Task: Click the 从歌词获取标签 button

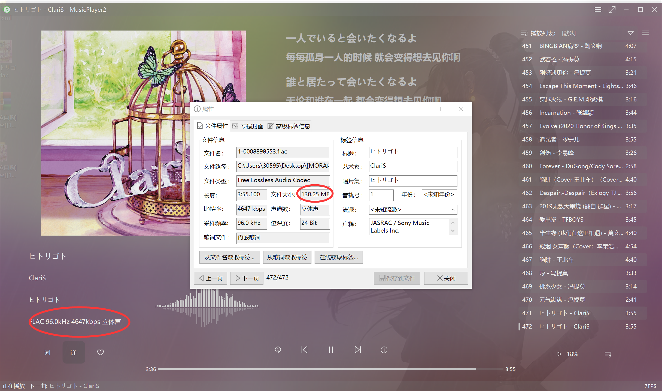Action: 287,257
